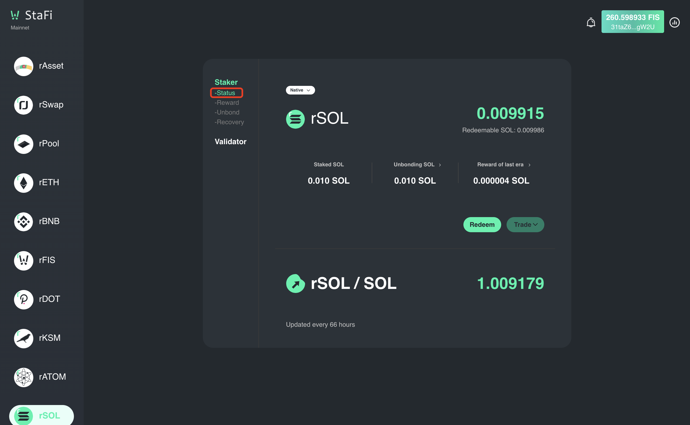This screenshot has height=425, width=690.
Task: Click the 0.000004 SOL reward value
Action: pyautogui.click(x=501, y=181)
